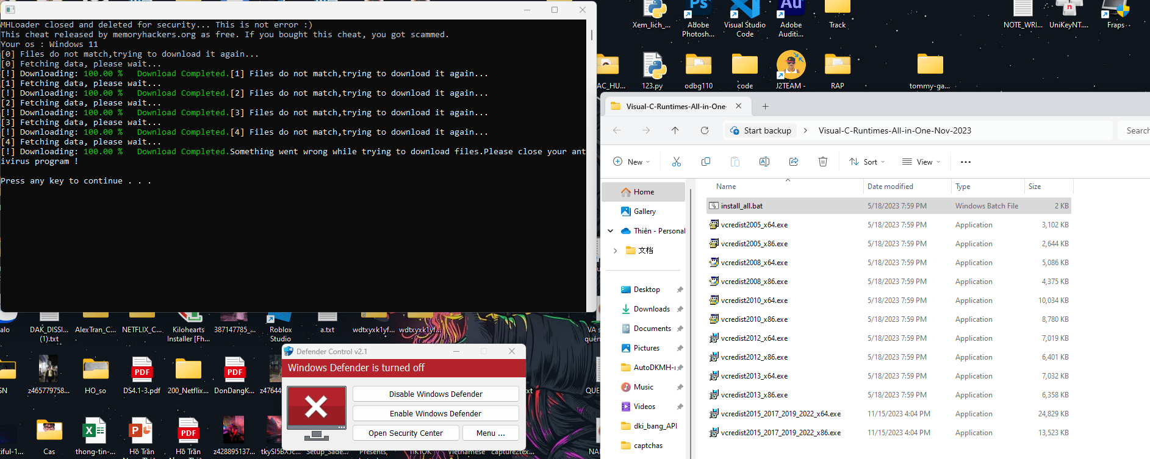The image size is (1150, 459).
Task: Open Home in Explorer sidebar
Action: pyautogui.click(x=643, y=192)
